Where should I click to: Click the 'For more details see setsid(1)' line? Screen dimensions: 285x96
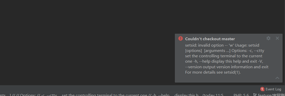coord(213,72)
